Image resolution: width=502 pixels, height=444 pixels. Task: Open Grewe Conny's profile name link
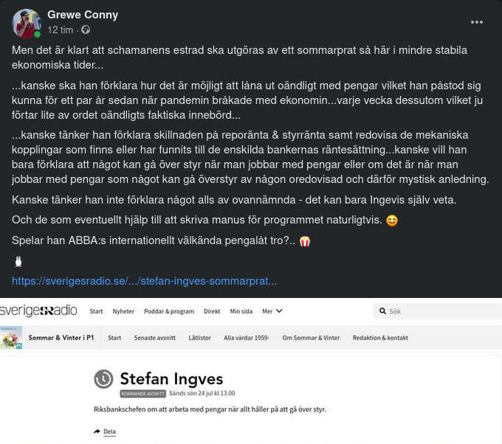point(83,15)
